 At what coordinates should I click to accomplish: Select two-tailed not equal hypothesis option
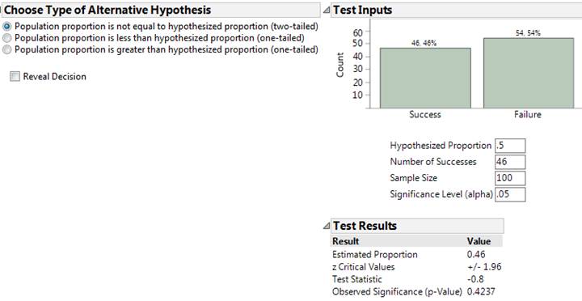pos(6,27)
